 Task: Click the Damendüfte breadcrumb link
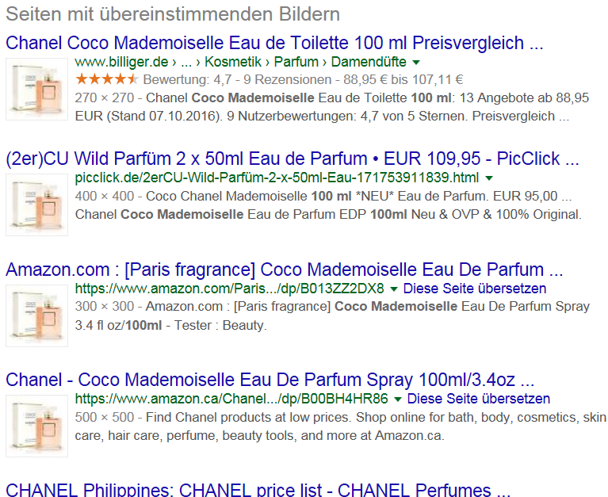369,62
